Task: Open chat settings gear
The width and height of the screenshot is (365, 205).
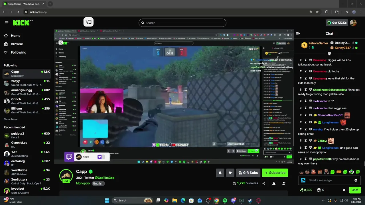Action: 344,190
